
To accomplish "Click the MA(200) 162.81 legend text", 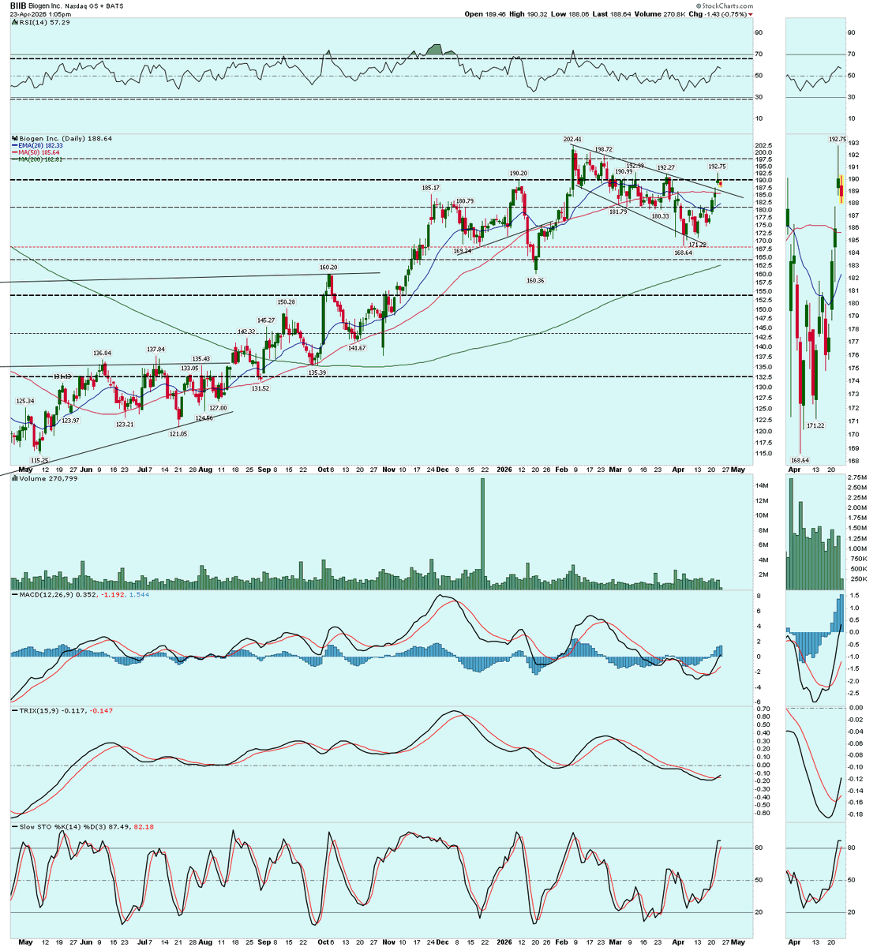I will coord(41,159).
